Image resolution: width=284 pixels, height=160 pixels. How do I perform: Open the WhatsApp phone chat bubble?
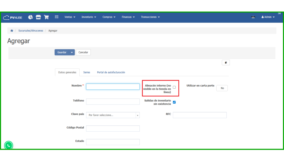pos(9,145)
